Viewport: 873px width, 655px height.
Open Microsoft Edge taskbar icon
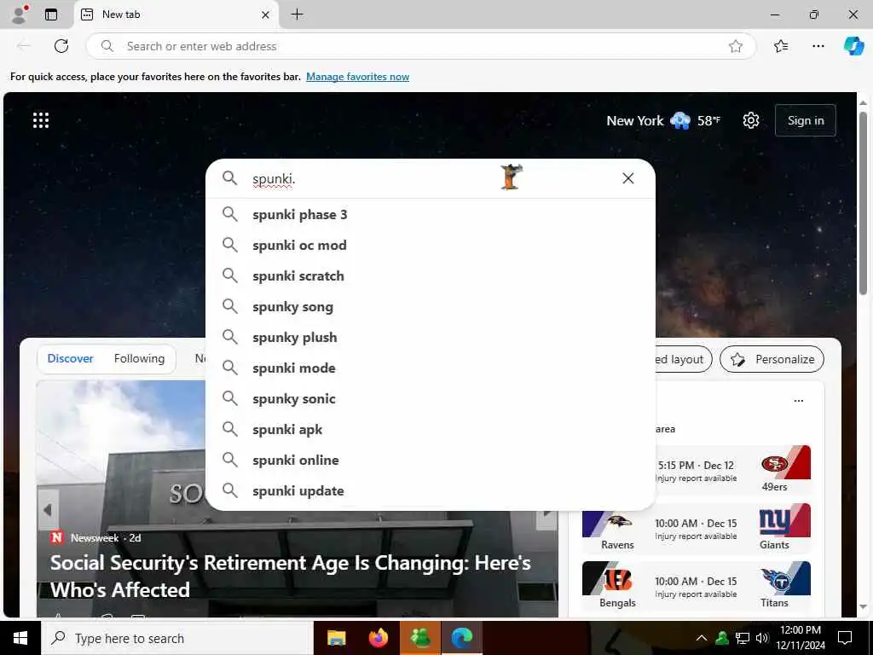[x=461, y=638]
